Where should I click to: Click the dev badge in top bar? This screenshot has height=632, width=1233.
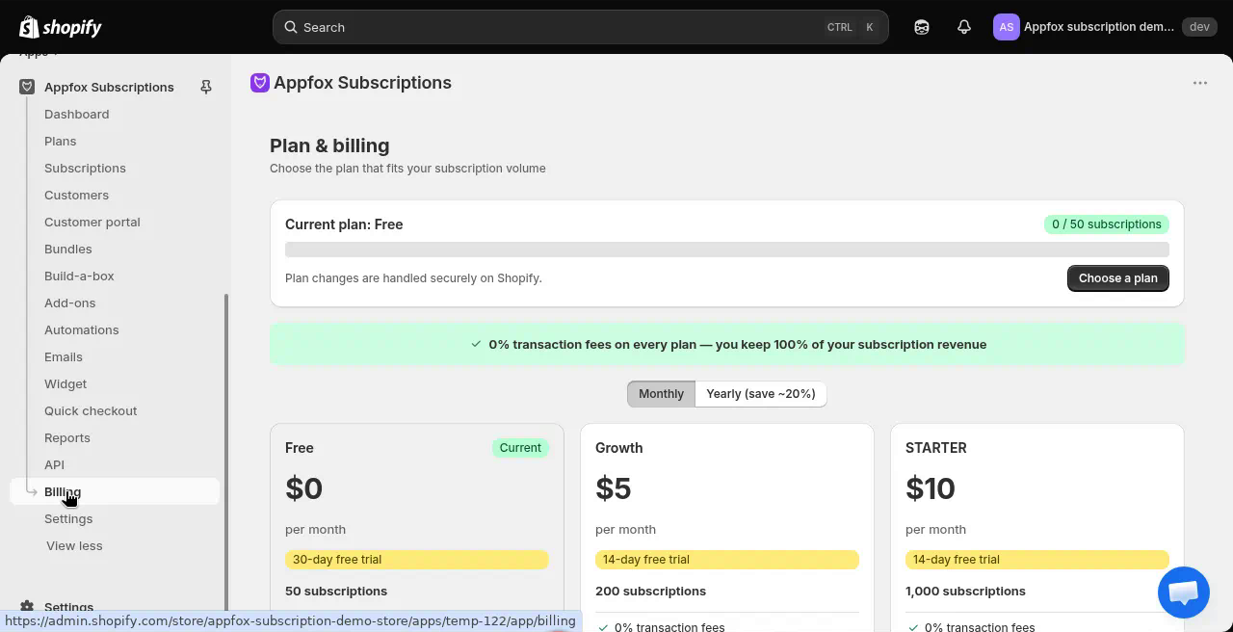(x=1199, y=27)
